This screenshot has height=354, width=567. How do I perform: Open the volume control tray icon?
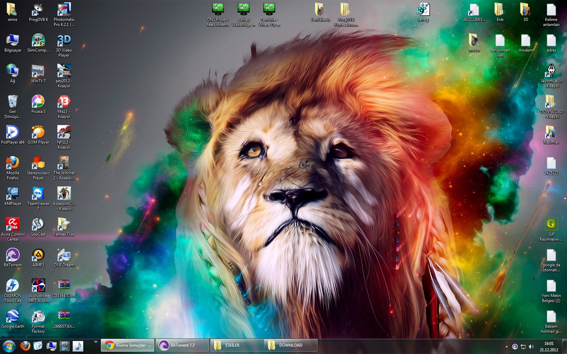pos(531,347)
